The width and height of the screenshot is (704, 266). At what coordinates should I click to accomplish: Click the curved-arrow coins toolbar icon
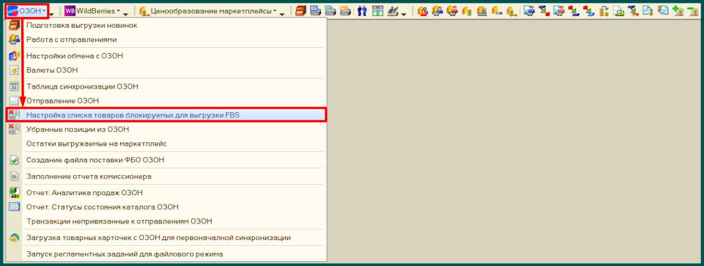[604, 11]
